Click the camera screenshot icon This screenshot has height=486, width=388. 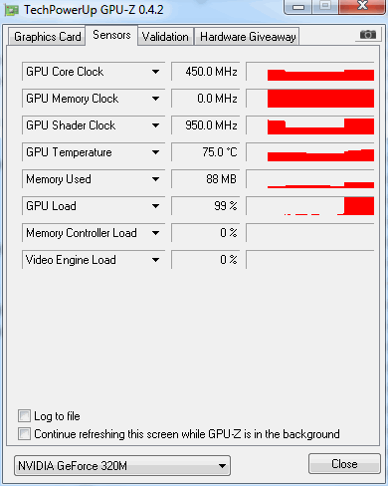coord(368,35)
